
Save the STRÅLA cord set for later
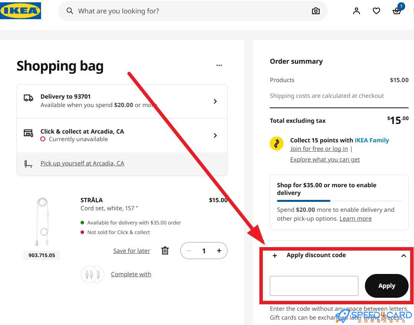132,250
